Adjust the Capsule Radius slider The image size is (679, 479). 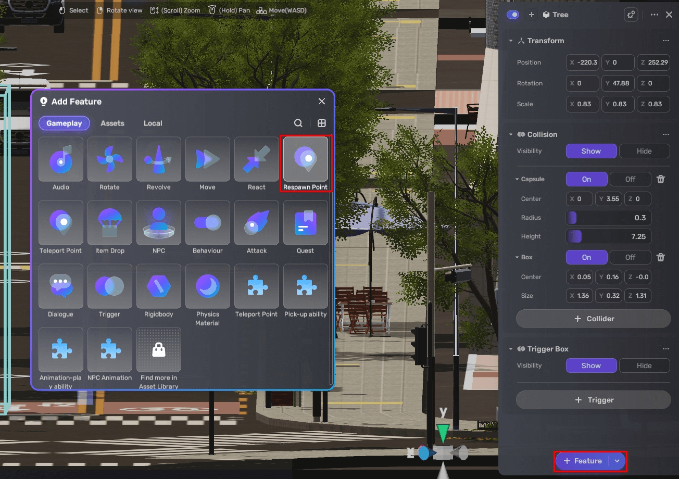tap(608, 218)
